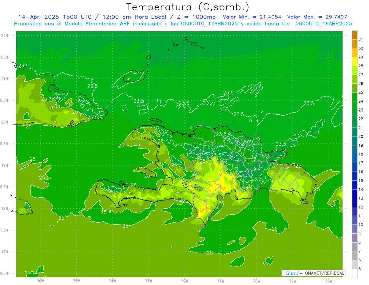Click legend value '24' on color bar
This screenshot has width=369, height=285.
click(x=361, y=101)
